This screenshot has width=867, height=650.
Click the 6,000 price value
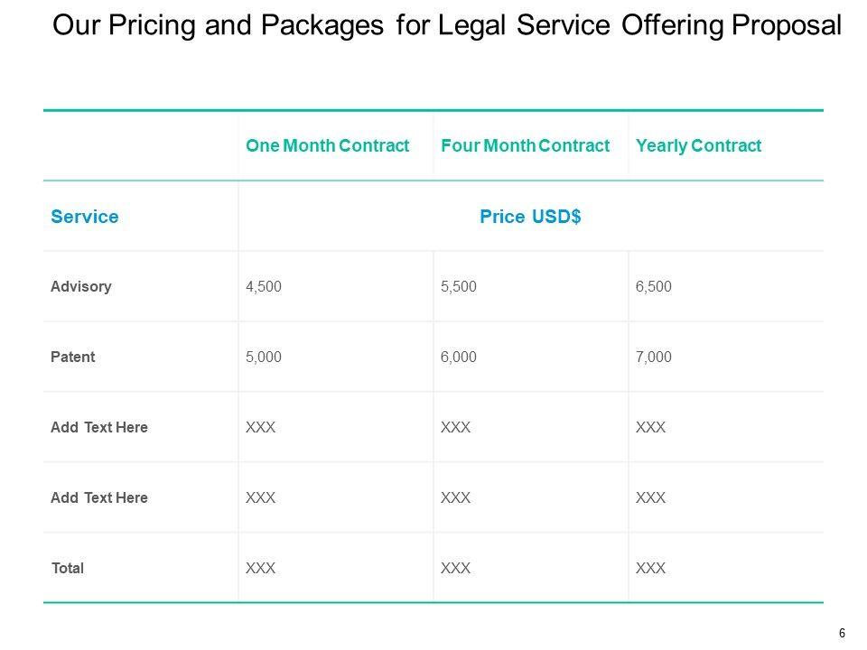click(458, 357)
